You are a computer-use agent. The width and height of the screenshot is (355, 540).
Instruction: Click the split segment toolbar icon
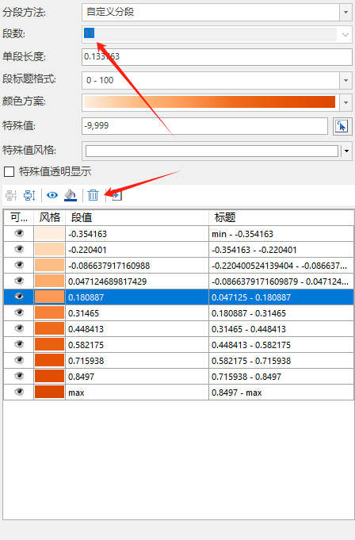(29, 195)
